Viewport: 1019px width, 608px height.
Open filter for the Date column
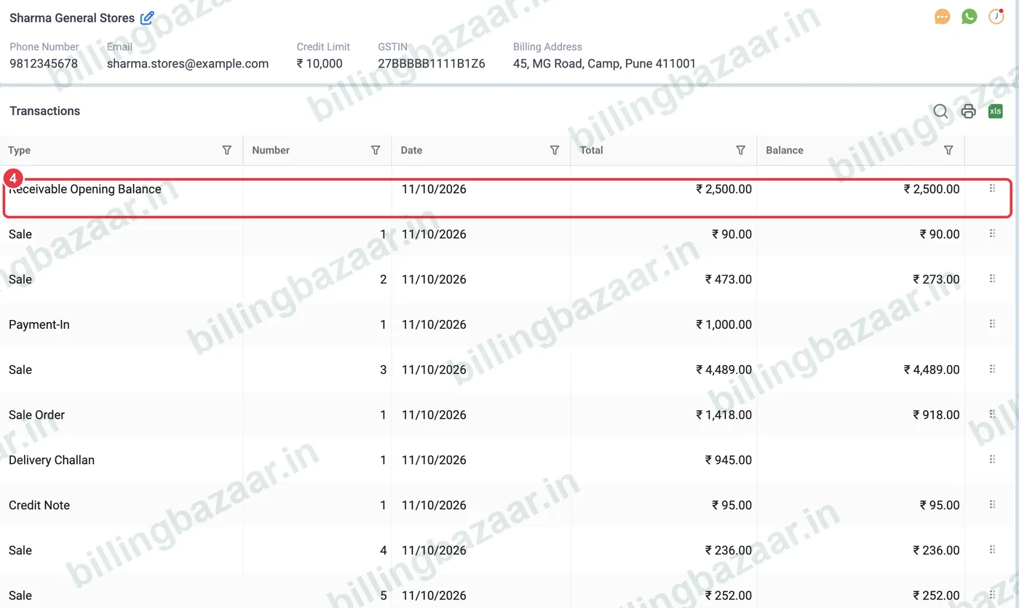(555, 150)
